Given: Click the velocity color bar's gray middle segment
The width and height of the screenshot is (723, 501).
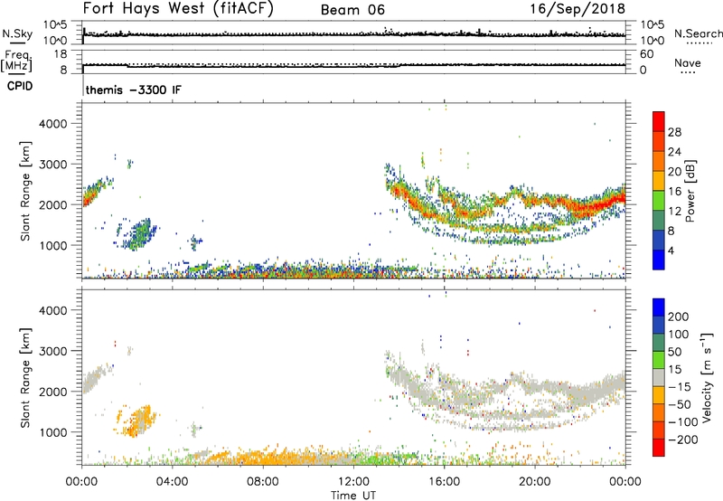Looking at the screenshot, I should coord(659,378).
